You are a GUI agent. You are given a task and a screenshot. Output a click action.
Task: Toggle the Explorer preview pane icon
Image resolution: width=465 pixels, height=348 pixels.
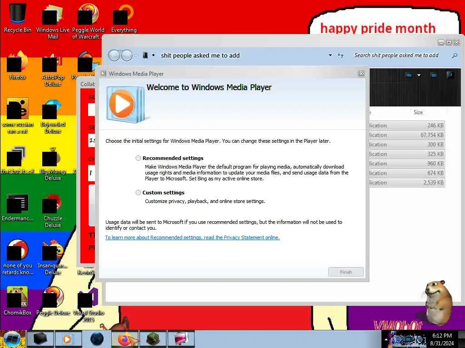[x=434, y=75]
